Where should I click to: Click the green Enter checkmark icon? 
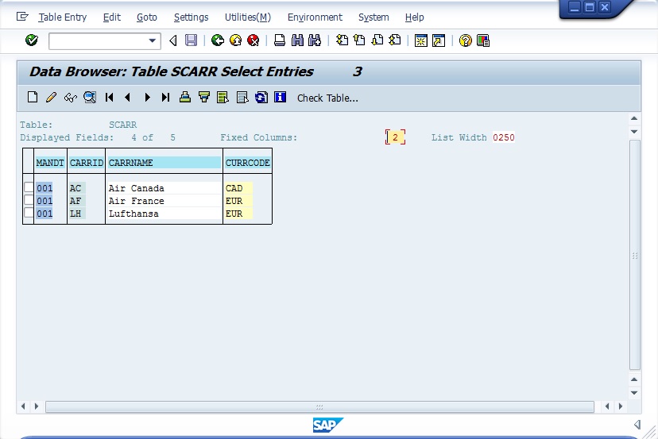(32, 40)
